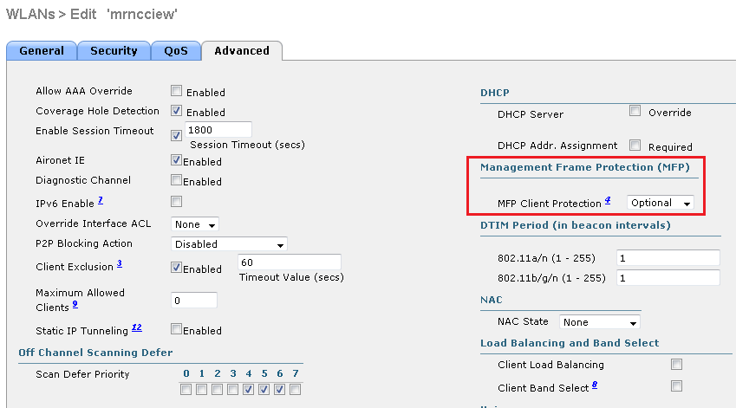Image resolution: width=736 pixels, height=408 pixels.
Task: Enable the Allow AAA Override checkbox
Action: [177, 91]
